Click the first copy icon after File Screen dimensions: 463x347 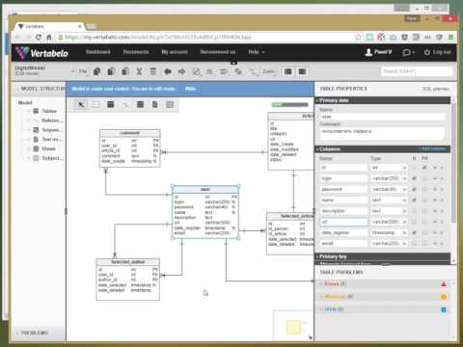(x=96, y=71)
